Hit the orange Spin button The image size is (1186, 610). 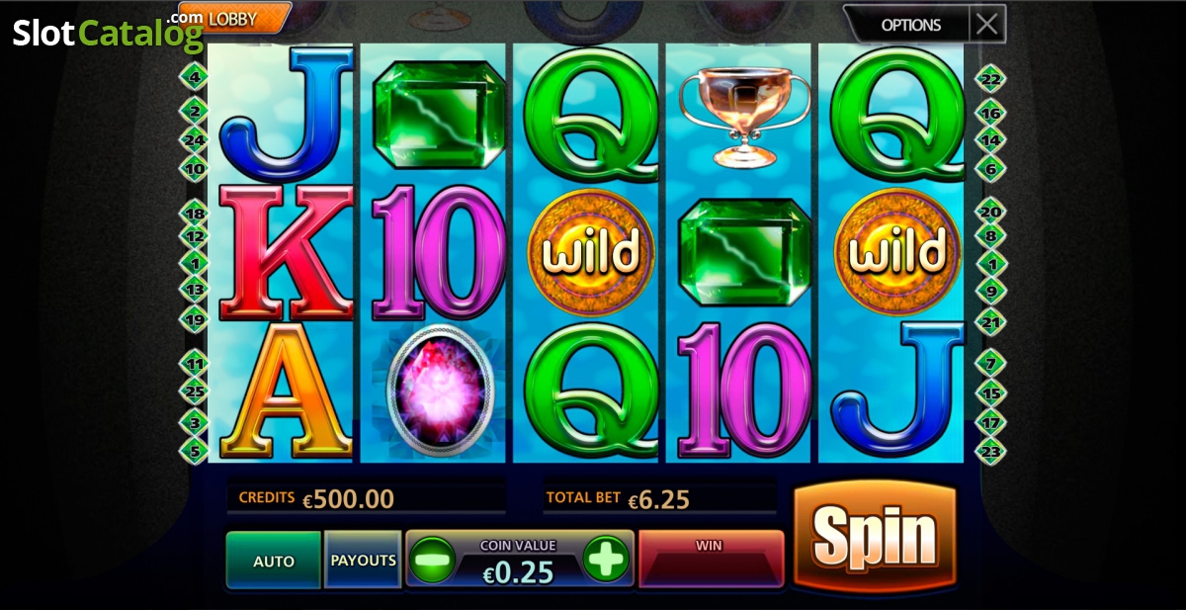click(x=875, y=537)
